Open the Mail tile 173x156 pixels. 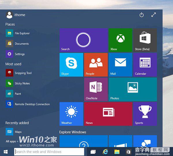(120, 65)
